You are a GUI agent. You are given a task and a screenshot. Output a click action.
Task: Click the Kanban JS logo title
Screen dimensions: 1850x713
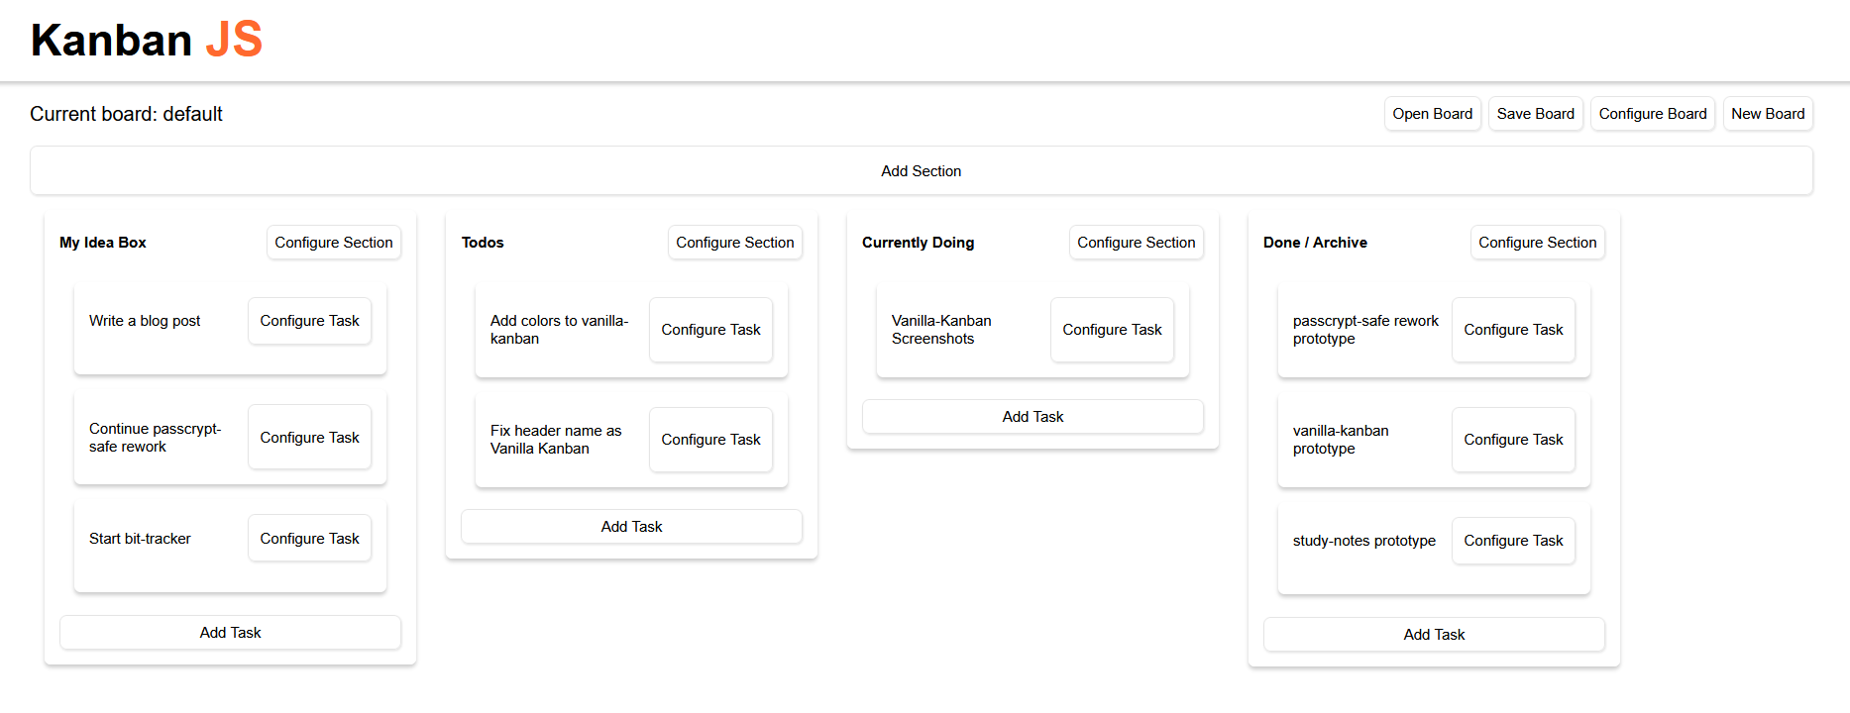click(146, 41)
